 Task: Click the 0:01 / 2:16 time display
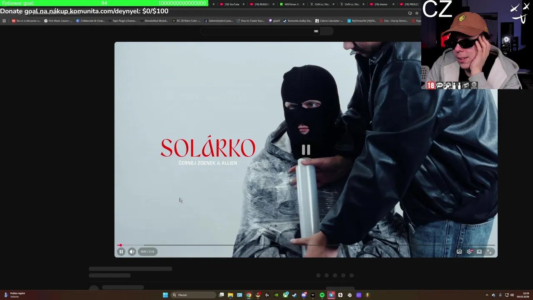pos(147,251)
